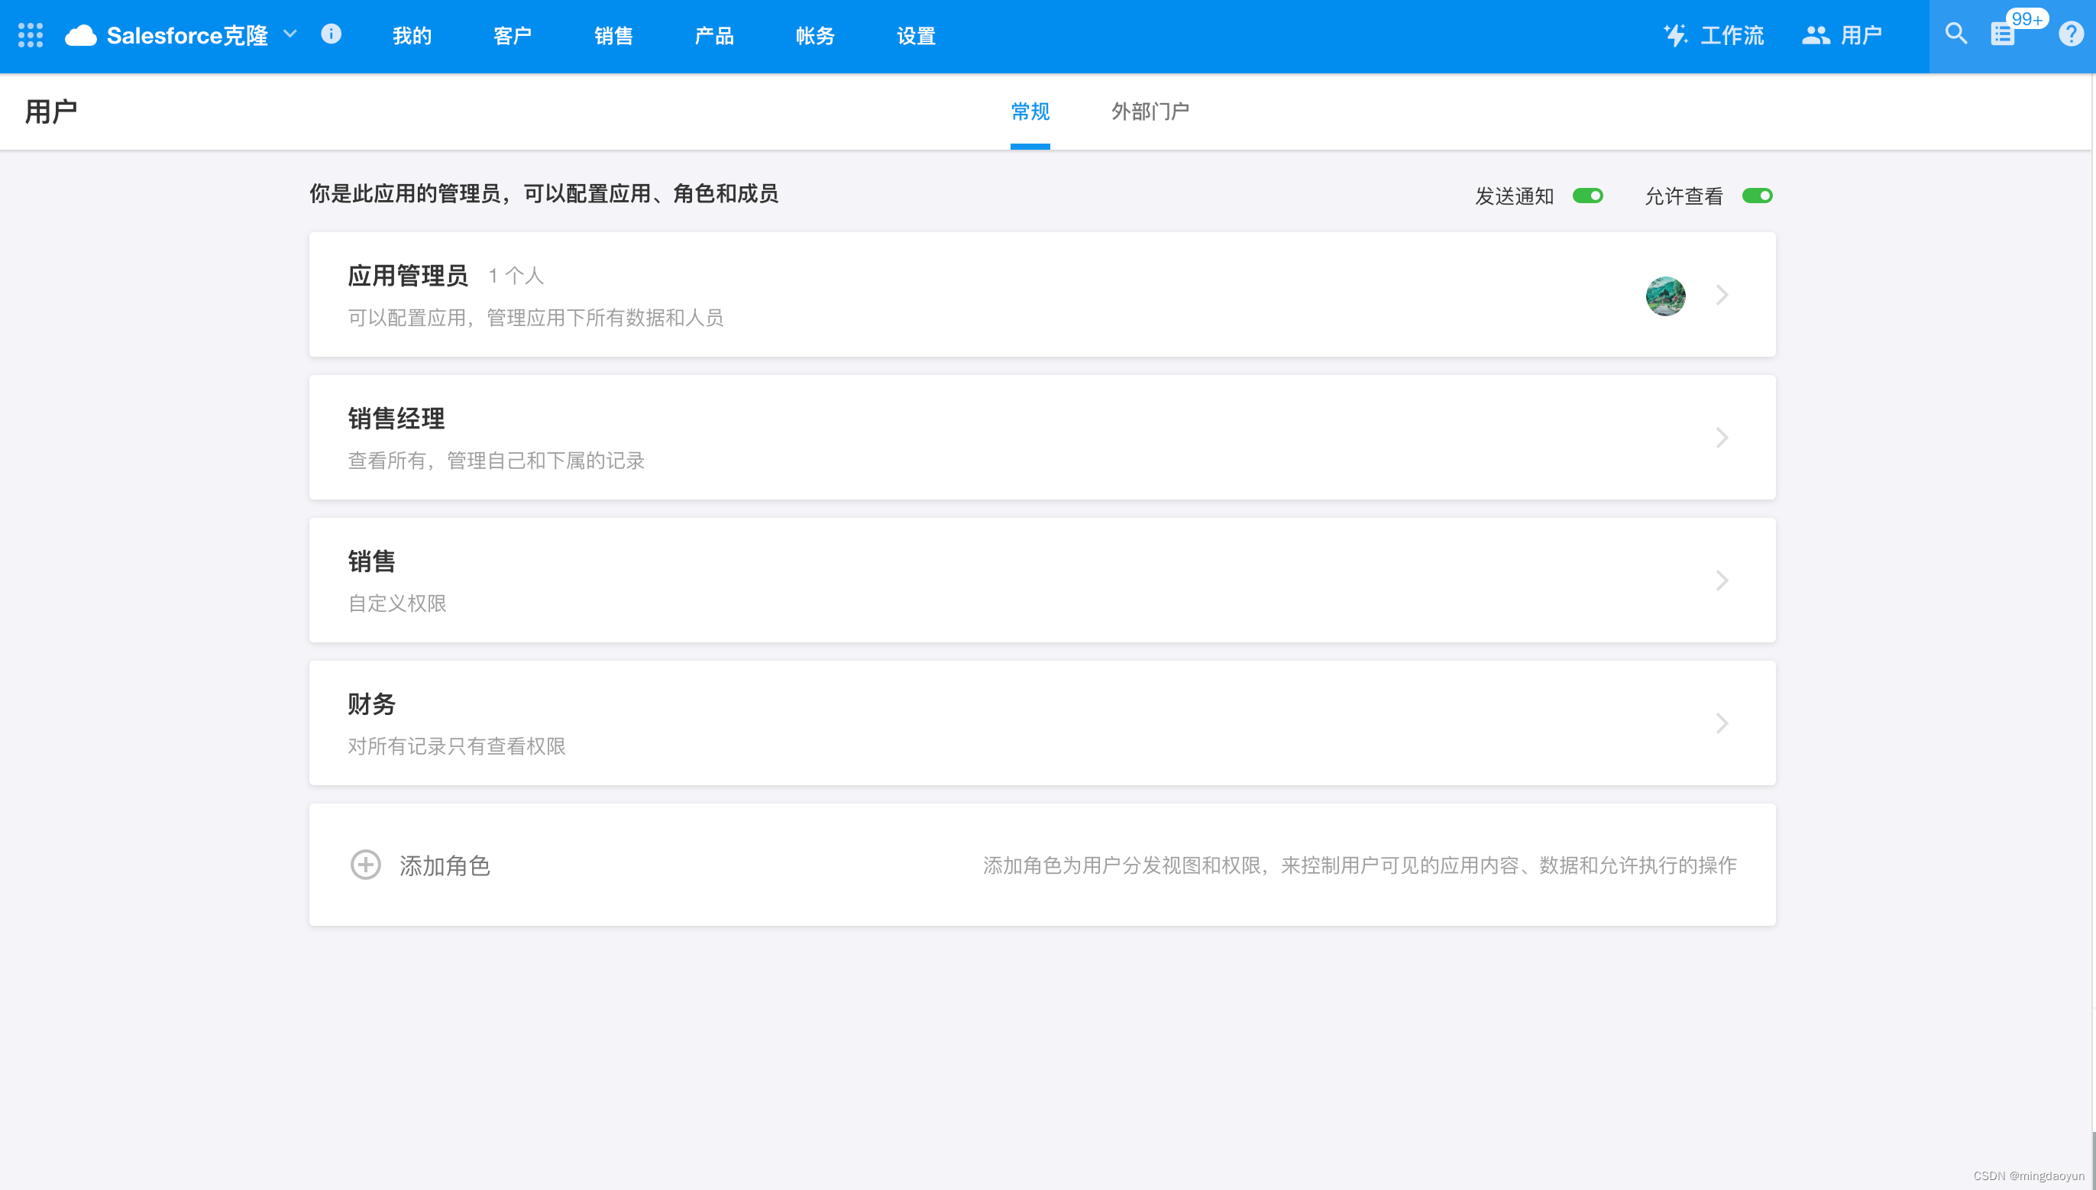Click the info icon beside app name
The height and width of the screenshot is (1190, 2096).
[332, 35]
